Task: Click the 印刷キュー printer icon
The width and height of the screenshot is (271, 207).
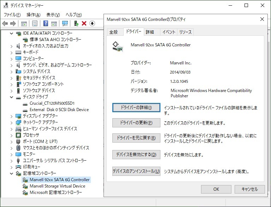Action: click(18, 167)
